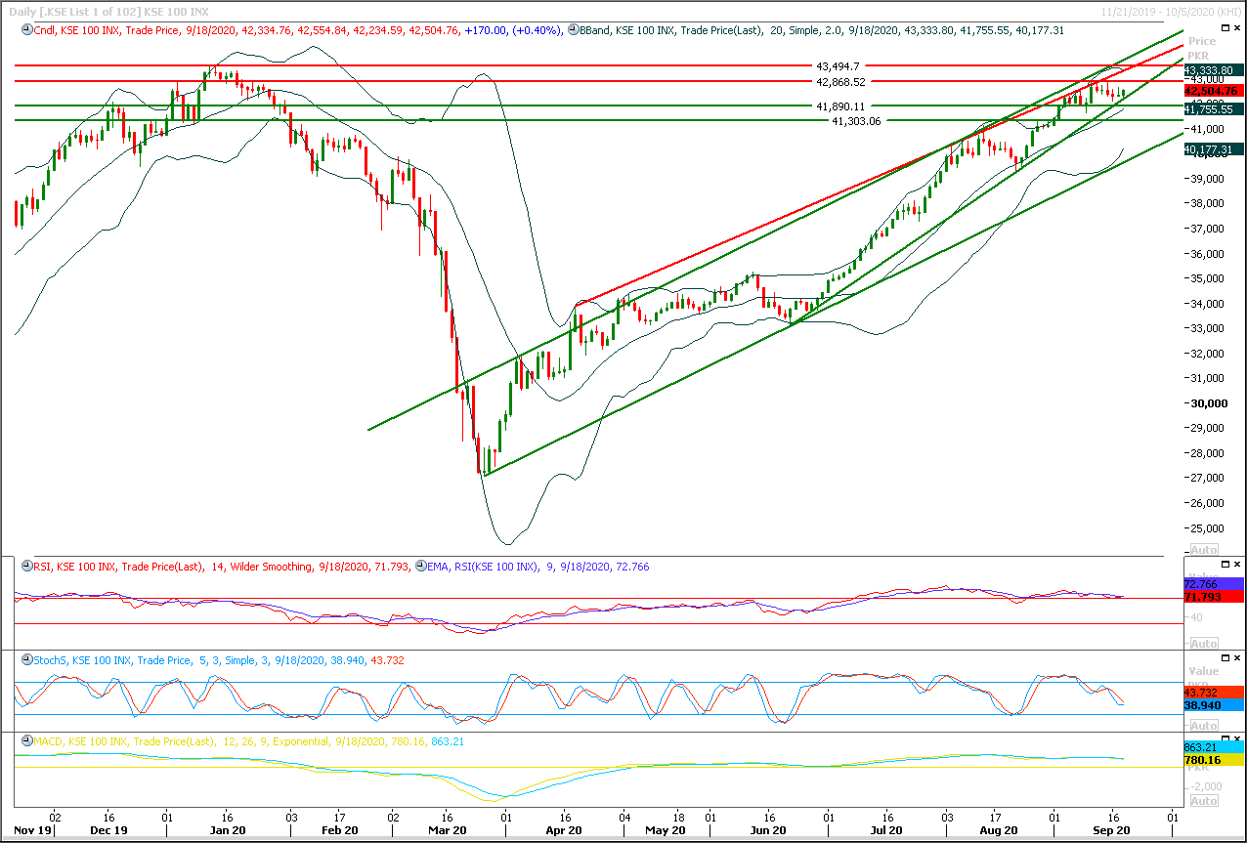The height and width of the screenshot is (843, 1247).
Task: Click the 30,000 price axis label
Action: [1207, 403]
